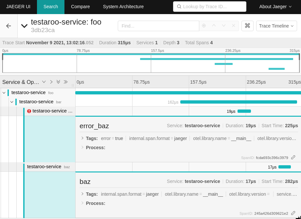Click 'error = true' tag text
Viewport: 301px width, 219px height.
click(x=112, y=138)
